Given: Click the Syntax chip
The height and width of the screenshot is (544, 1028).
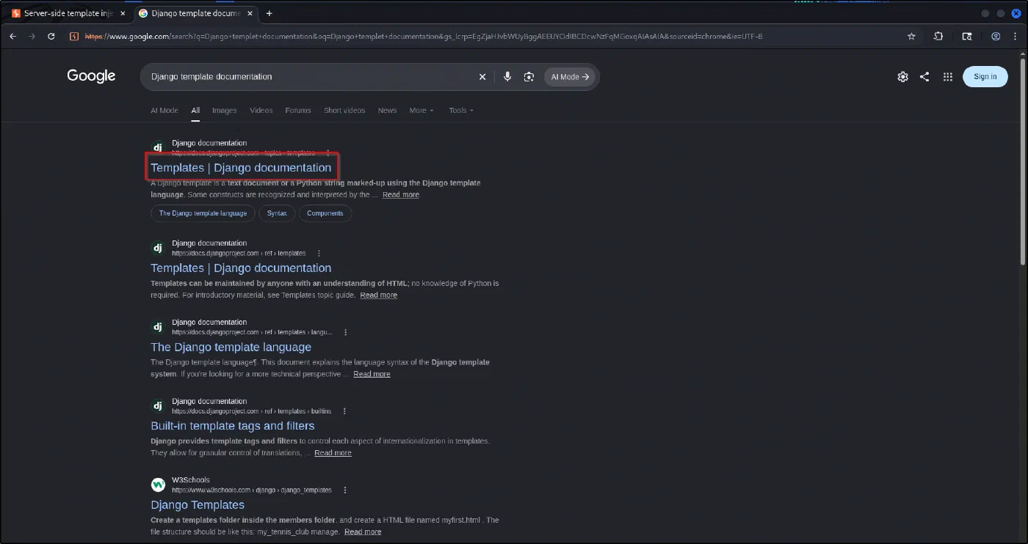Looking at the screenshot, I should click(277, 213).
